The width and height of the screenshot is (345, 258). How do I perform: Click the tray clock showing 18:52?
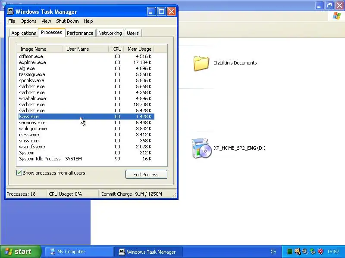click(333, 252)
